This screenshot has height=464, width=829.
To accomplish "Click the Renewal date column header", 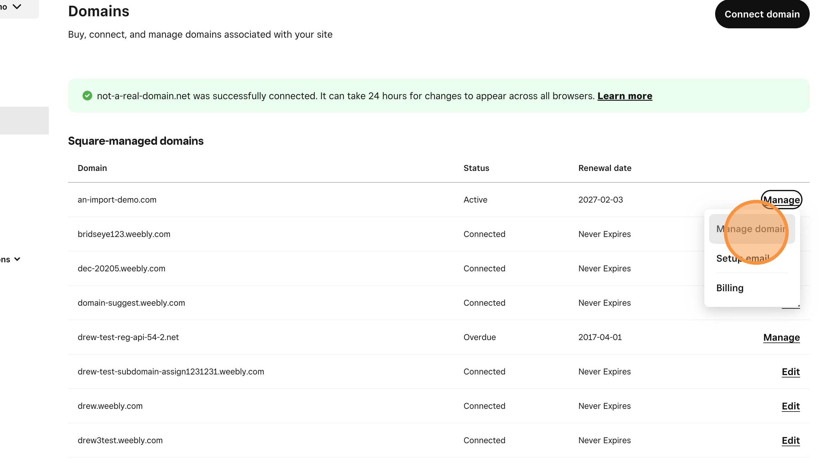I will click(x=604, y=168).
